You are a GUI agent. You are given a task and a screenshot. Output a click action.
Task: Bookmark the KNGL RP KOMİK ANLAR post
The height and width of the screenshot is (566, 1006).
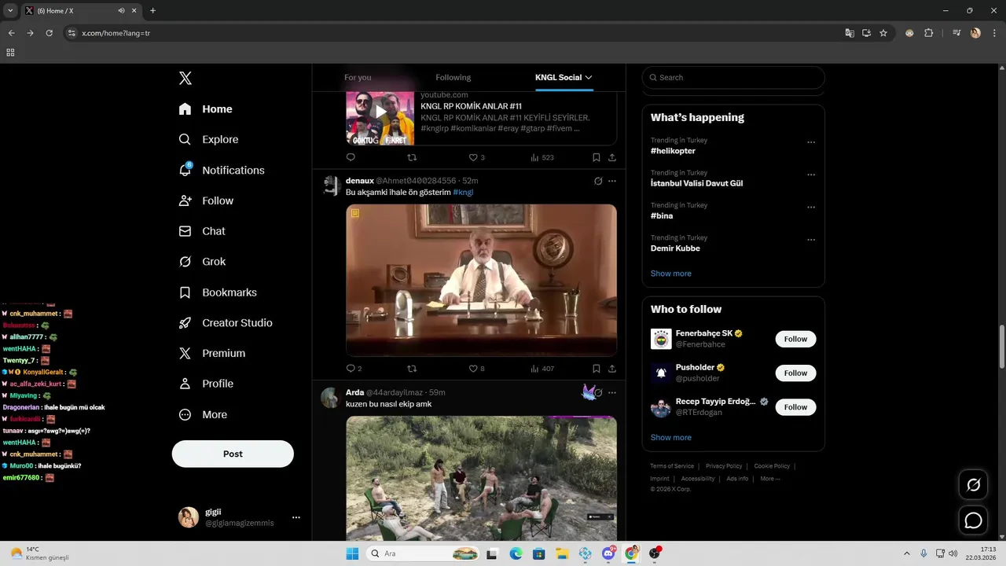point(597,157)
